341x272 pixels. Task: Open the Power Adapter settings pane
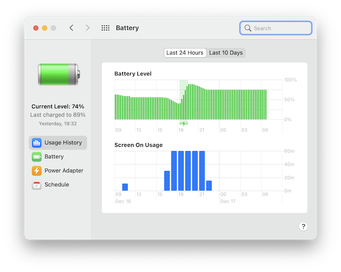coord(58,171)
